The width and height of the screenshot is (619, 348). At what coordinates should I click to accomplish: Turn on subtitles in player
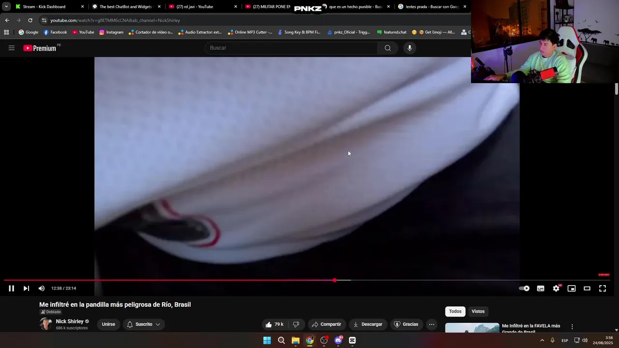[541, 289]
